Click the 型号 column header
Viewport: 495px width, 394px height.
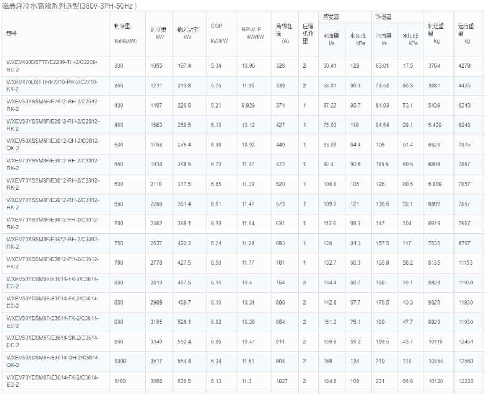pyautogui.click(x=12, y=34)
